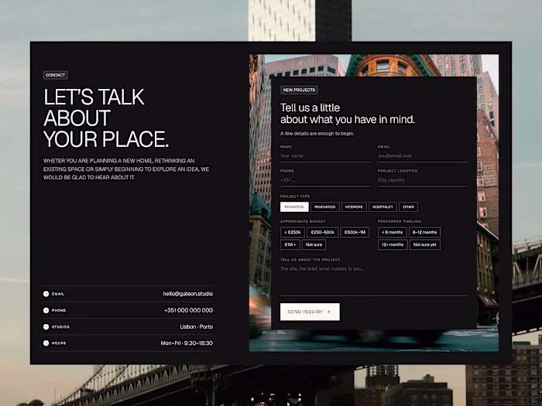Focus the you@email.com input field
Viewport: 542px width, 406px height.
[423, 156]
